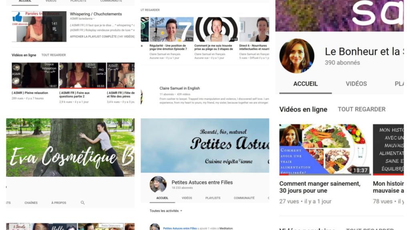Image resolution: width=410 pixels, height=230 pixels.
Task: Select ACCUEIL tab on Petites Astuces channel
Action: 162,198
